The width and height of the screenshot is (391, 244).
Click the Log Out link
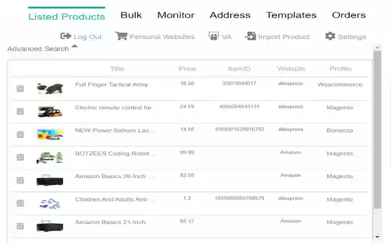(87, 37)
